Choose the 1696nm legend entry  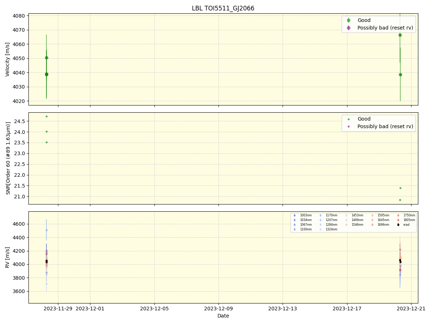pos(380,225)
